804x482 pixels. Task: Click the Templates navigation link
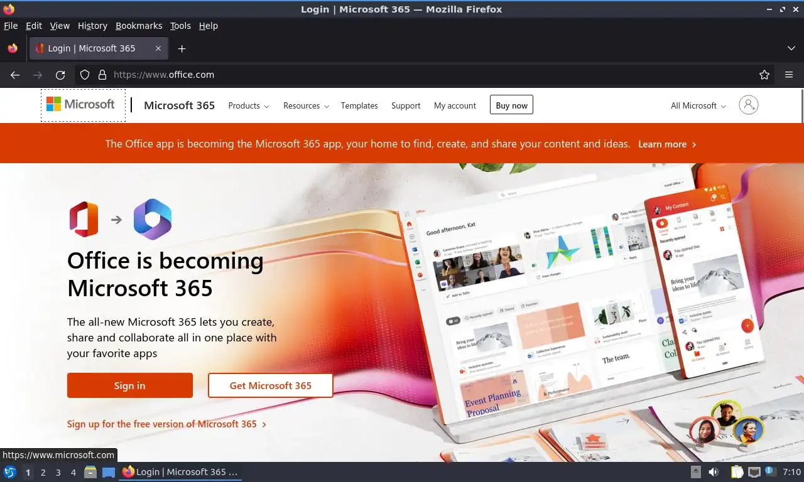tap(359, 105)
